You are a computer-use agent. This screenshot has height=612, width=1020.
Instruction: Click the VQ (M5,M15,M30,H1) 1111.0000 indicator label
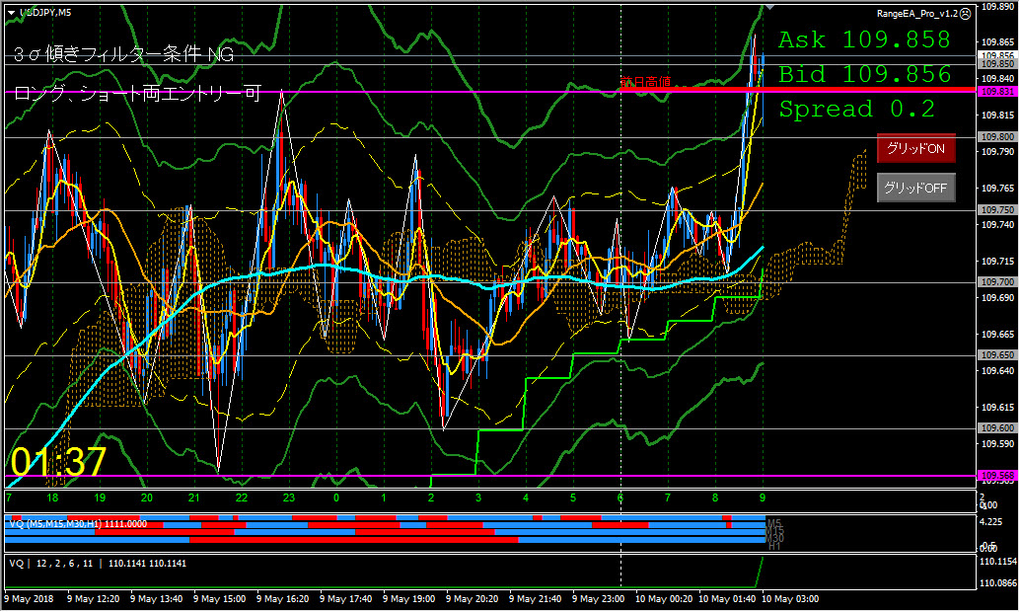(78, 523)
